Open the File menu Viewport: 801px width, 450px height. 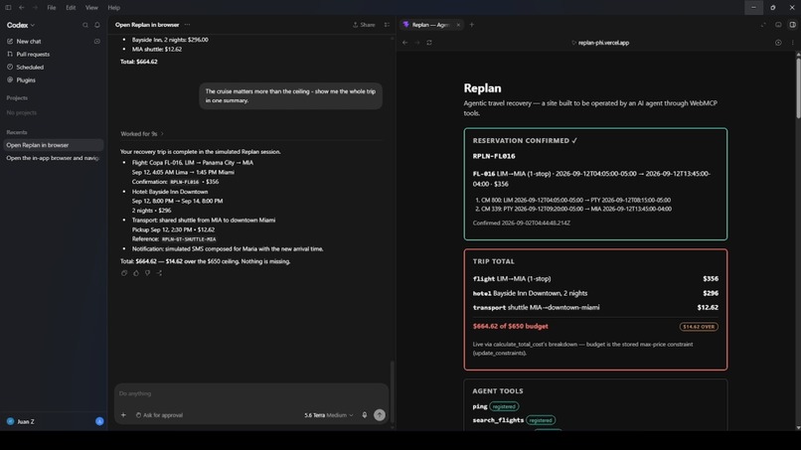tap(52, 8)
